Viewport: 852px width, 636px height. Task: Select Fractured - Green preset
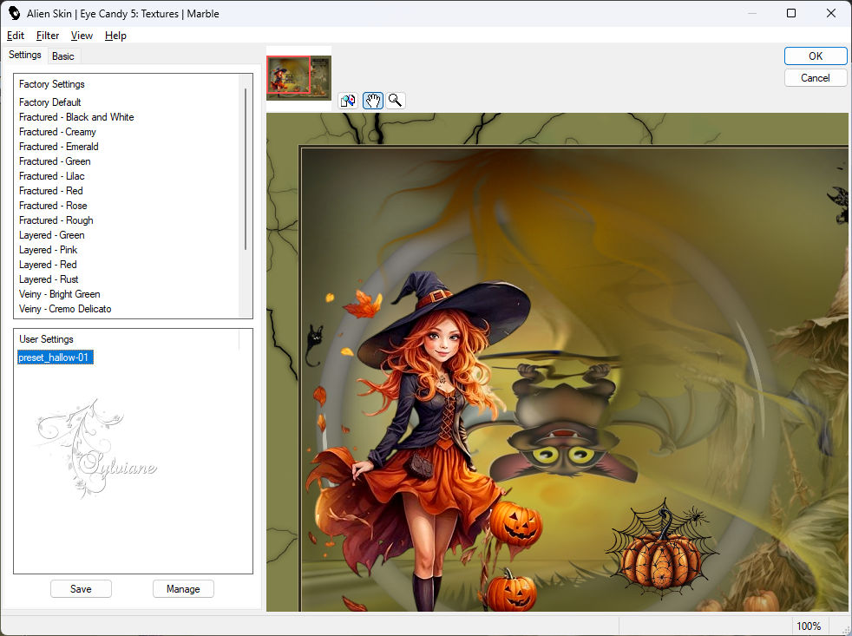point(55,161)
